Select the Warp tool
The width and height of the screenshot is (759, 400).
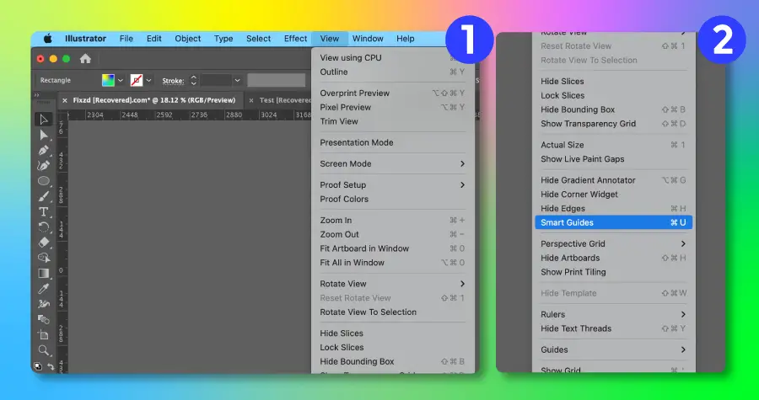pyautogui.click(x=44, y=304)
